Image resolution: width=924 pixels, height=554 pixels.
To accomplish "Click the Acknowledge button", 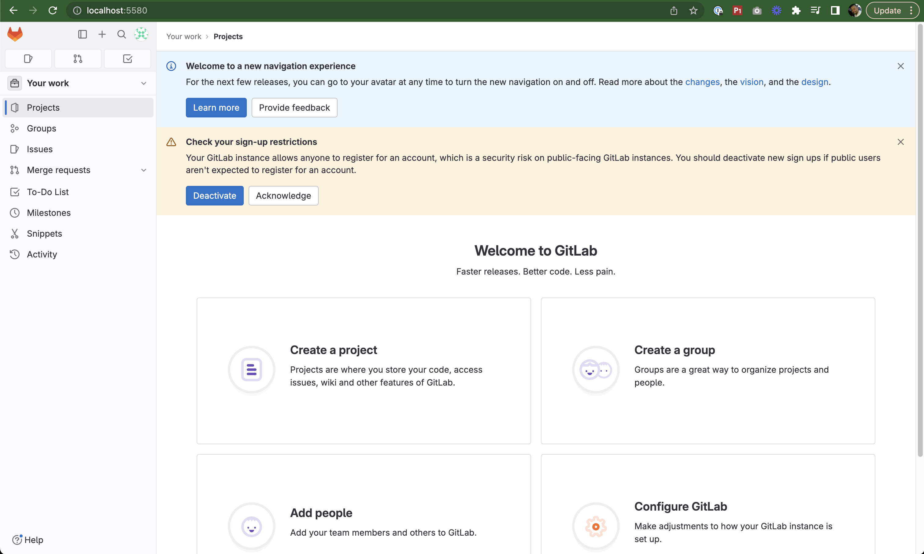I will (x=283, y=196).
